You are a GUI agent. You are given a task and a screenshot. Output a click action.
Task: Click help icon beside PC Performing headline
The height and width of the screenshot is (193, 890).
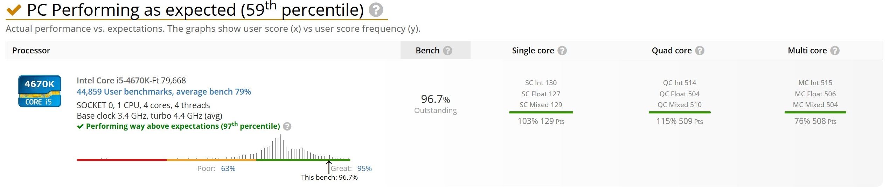(x=376, y=10)
